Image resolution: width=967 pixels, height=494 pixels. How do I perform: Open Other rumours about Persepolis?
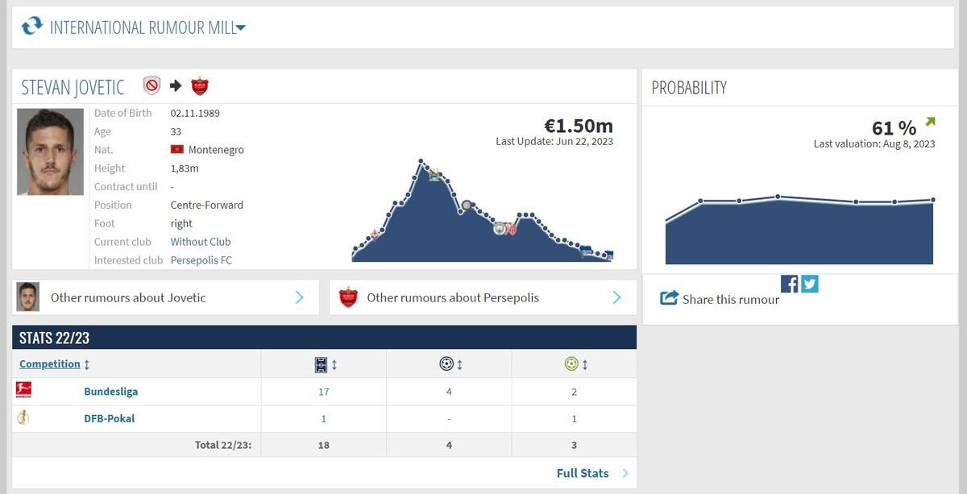[483, 297]
